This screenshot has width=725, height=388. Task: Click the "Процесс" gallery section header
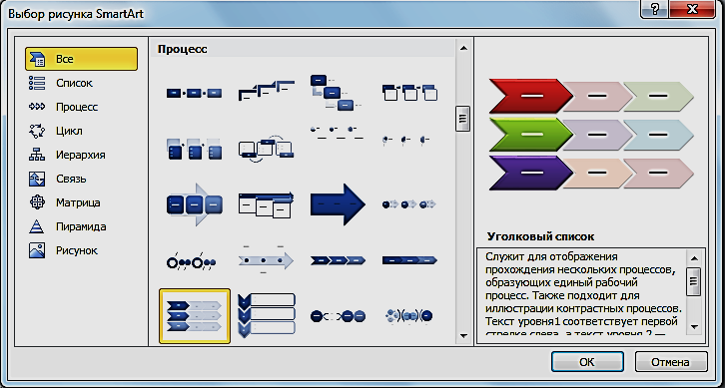coord(183,49)
